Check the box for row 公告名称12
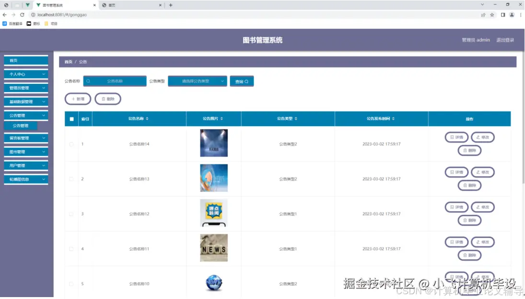The width and height of the screenshot is (525, 299). pos(71,214)
